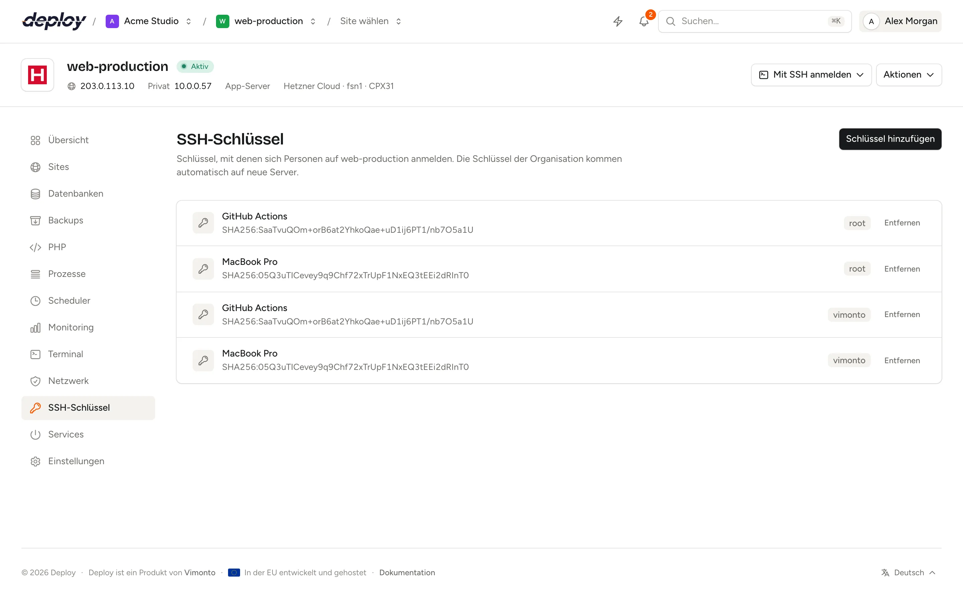
Task: Open the Dokumentation footer link
Action: 407,573
